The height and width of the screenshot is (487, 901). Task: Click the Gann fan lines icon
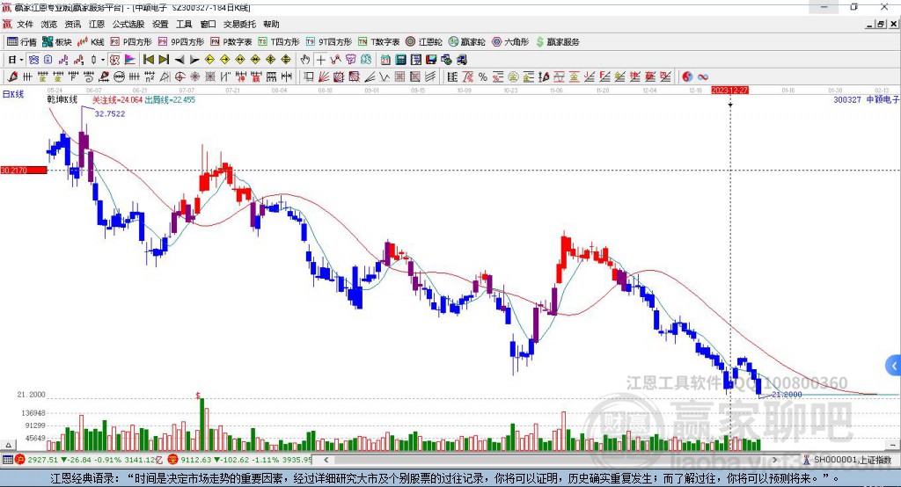click(x=324, y=77)
